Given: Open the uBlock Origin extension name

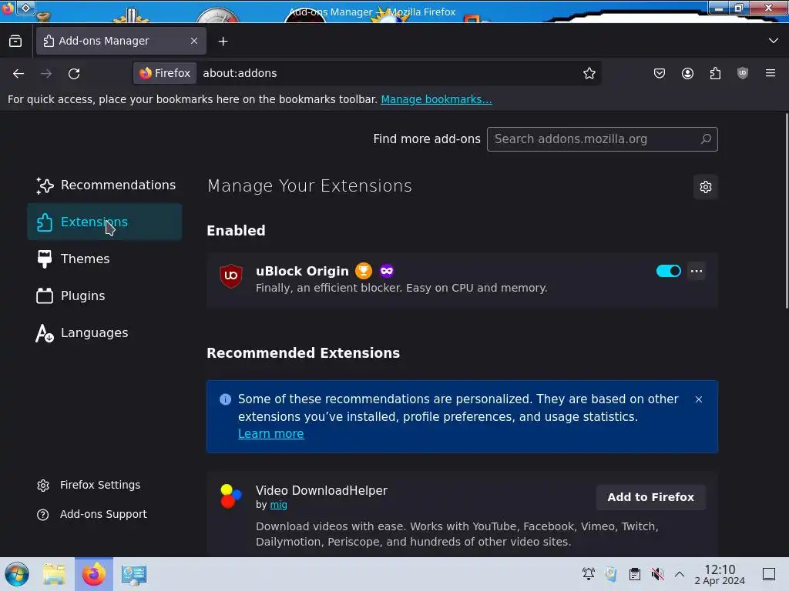Looking at the screenshot, I should (x=302, y=271).
